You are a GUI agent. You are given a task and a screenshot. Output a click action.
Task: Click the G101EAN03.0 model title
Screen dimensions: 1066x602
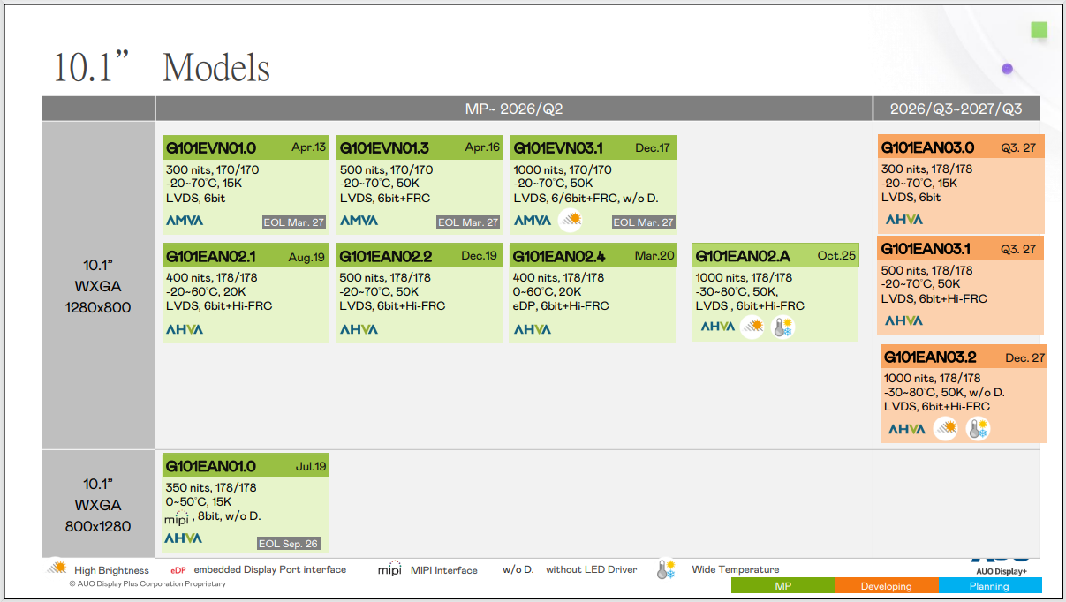pos(927,147)
